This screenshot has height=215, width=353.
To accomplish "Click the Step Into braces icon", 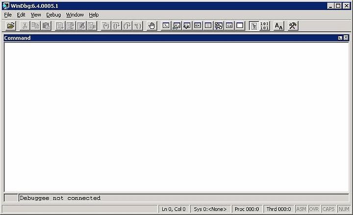I will click(106, 26).
